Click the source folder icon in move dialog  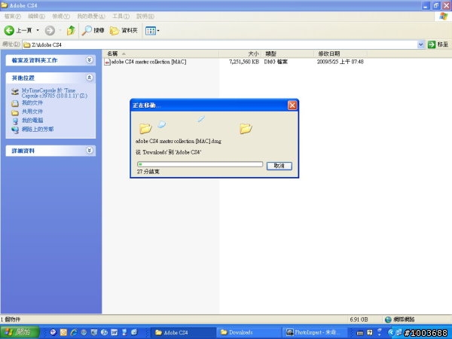pos(145,128)
